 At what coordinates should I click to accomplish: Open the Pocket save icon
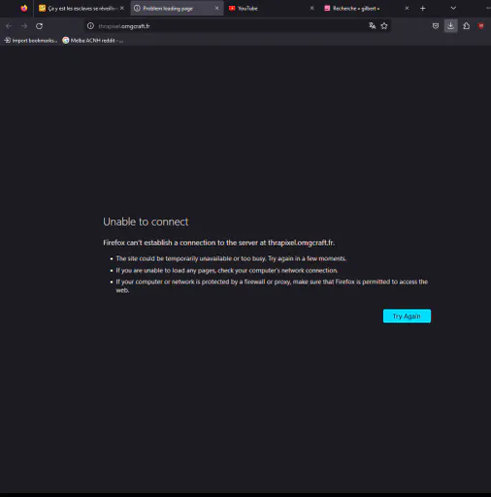436,26
